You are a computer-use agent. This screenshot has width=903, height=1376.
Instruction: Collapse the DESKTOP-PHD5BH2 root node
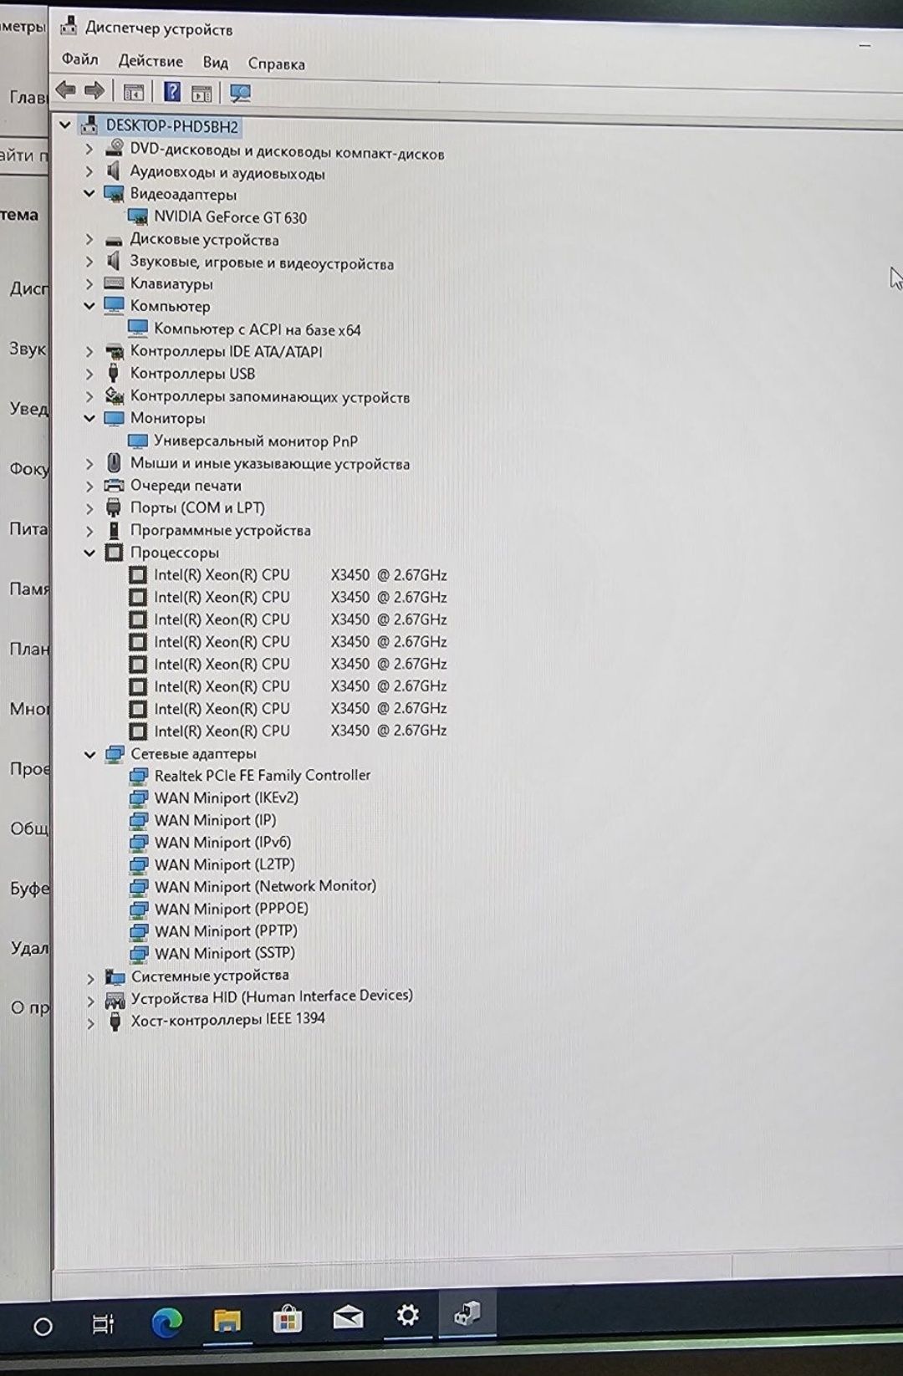click(64, 125)
